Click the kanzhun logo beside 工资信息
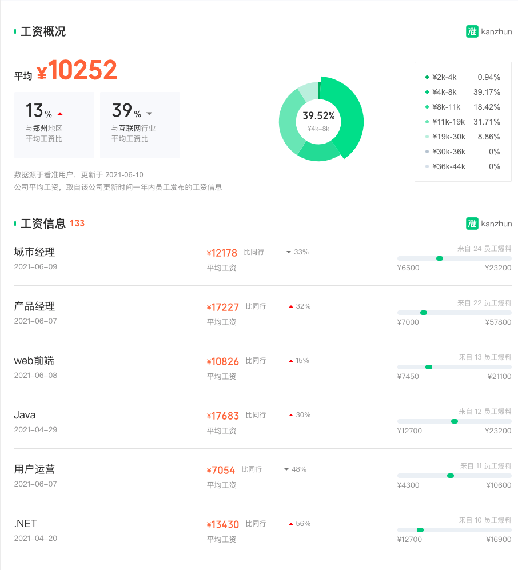 pyautogui.click(x=489, y=224)
